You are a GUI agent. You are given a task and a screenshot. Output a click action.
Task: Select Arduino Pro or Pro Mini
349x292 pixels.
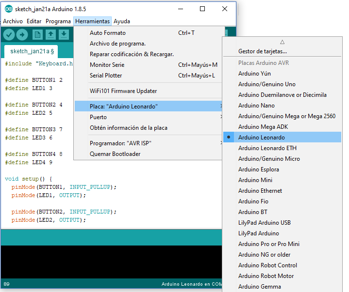pyautogui.click(x=282, y=244)
